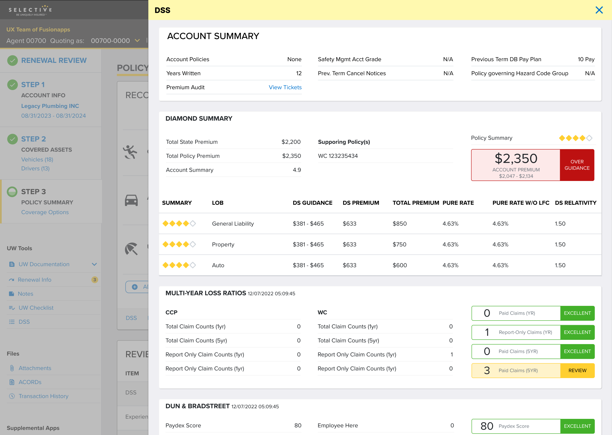Click the Transaction History clock icon
Viewport: 612px width, 435px height.
tap(12, 396)
